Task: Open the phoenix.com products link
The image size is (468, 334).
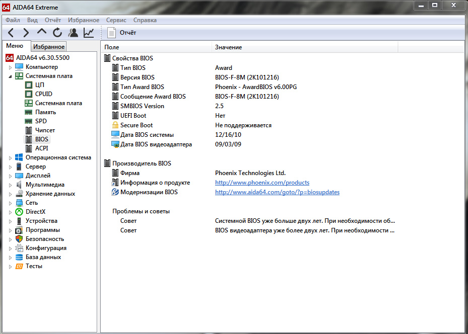Action: (x=262, y=183)
